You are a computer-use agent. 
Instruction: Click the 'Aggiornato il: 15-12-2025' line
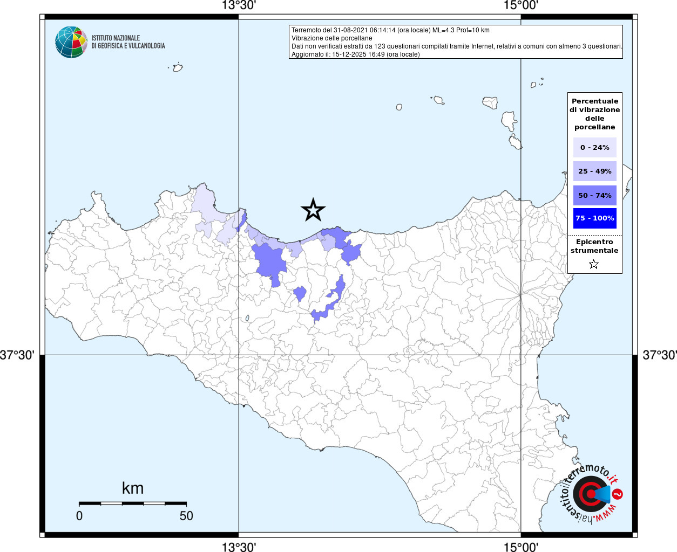356,54
